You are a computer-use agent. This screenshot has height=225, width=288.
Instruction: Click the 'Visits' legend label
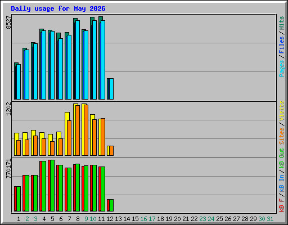pyautogui.click(x=282, y=111)
